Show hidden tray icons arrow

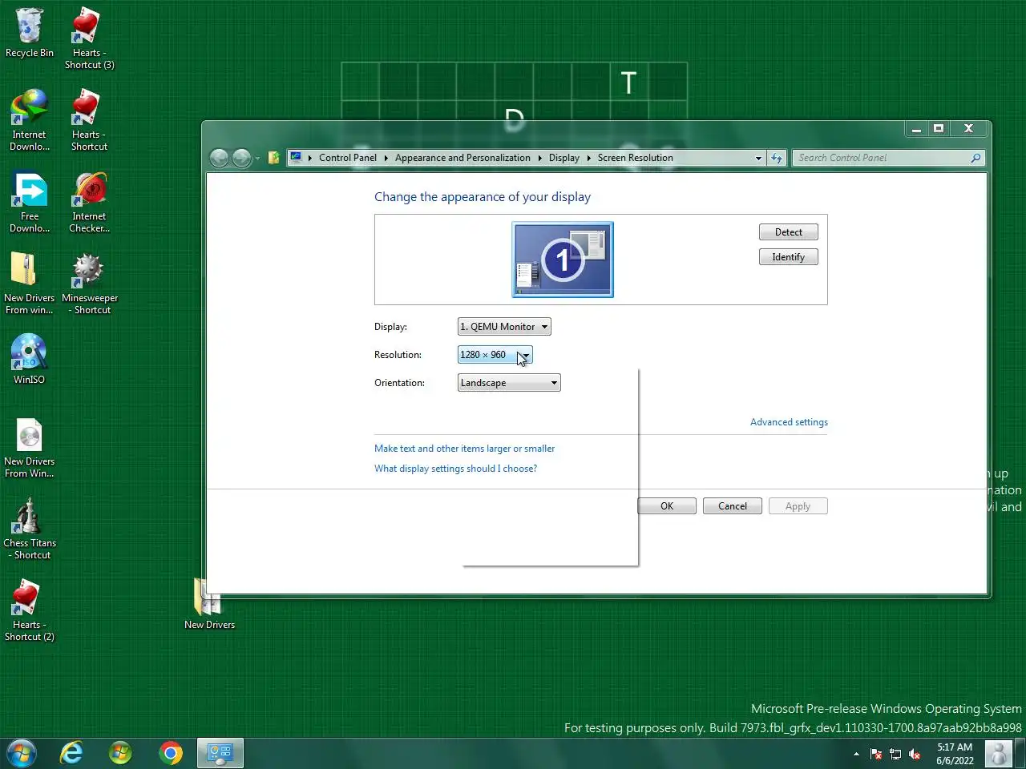tap(856, 754)
